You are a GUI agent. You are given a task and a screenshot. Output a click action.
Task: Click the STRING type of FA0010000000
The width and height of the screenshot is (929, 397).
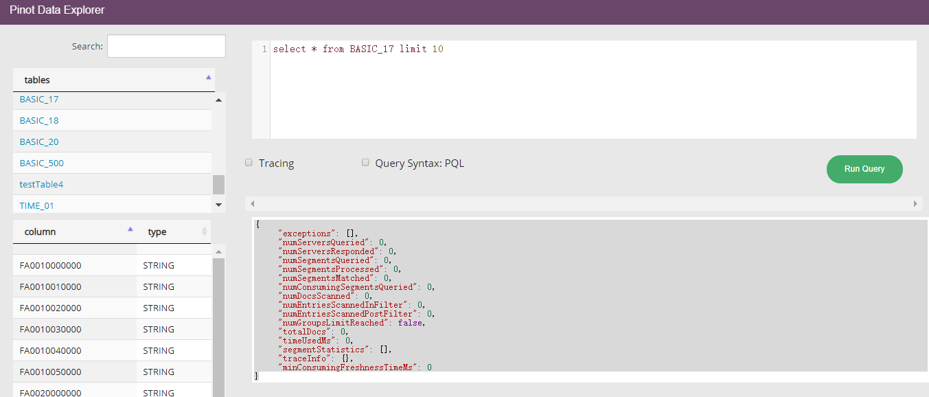pos(159,266)
